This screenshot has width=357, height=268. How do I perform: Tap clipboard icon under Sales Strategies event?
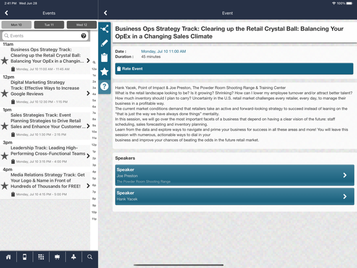(13, 135)
